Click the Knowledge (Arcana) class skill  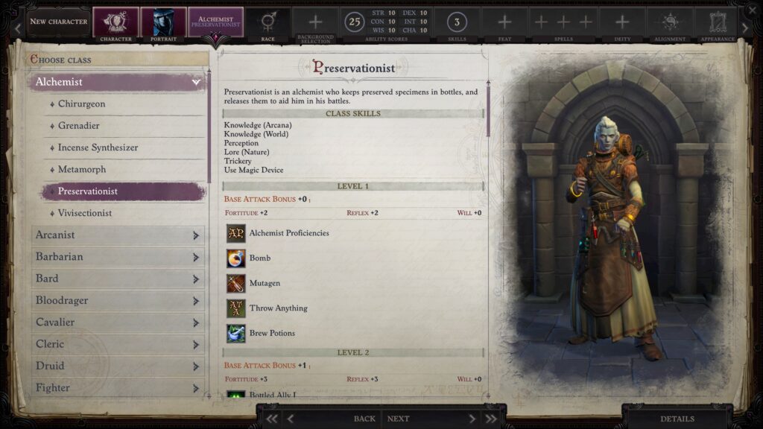point(258,125)
